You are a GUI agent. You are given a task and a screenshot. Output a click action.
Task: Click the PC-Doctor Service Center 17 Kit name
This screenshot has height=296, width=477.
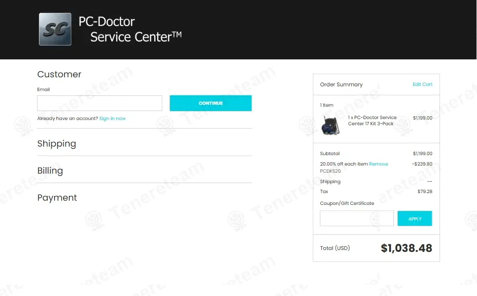372,120
